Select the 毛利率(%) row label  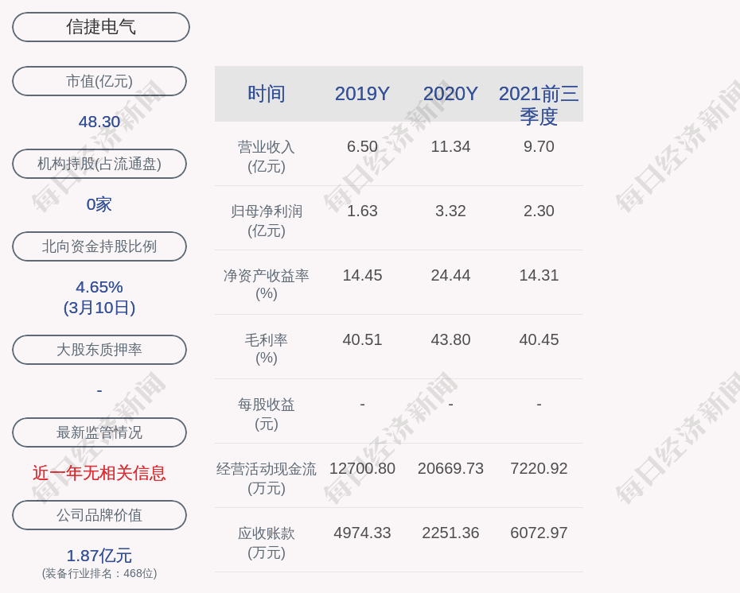click(267, 349)
